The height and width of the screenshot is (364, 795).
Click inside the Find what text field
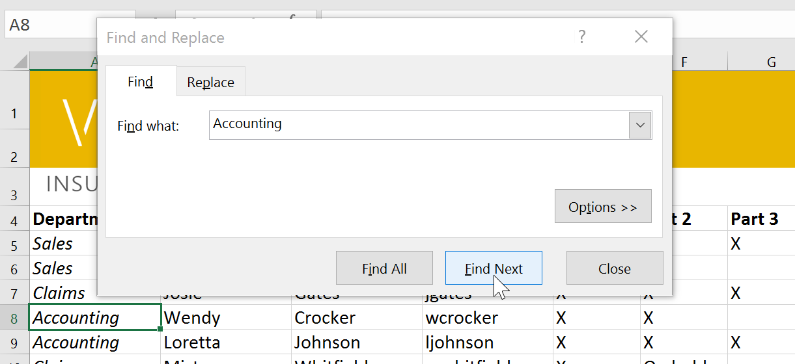(x=417, y=125)
